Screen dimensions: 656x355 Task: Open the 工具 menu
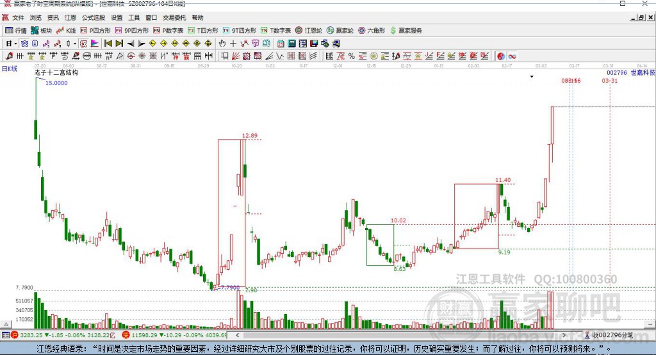point(134,17)
